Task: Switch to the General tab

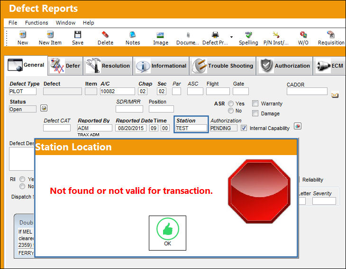Action: pyautogui.click(x=26, y=65)
